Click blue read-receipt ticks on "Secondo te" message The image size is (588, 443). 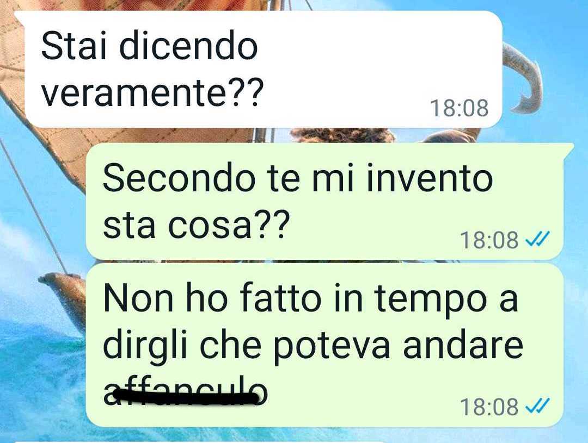[x=538, y=239]
